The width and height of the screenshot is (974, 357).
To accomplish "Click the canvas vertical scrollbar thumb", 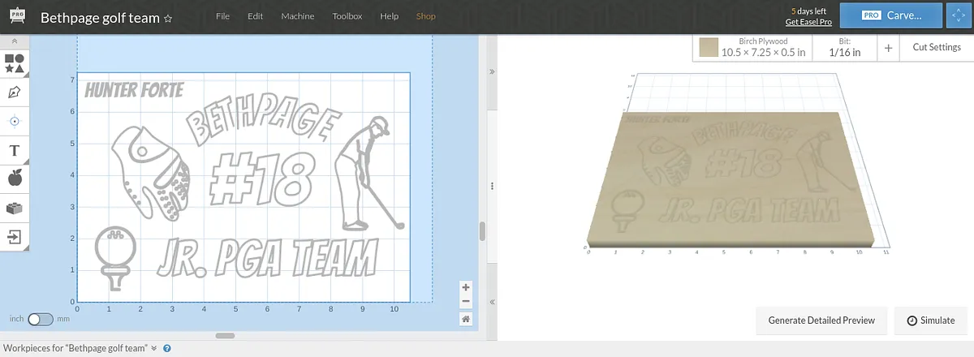I will click(482, 231).
